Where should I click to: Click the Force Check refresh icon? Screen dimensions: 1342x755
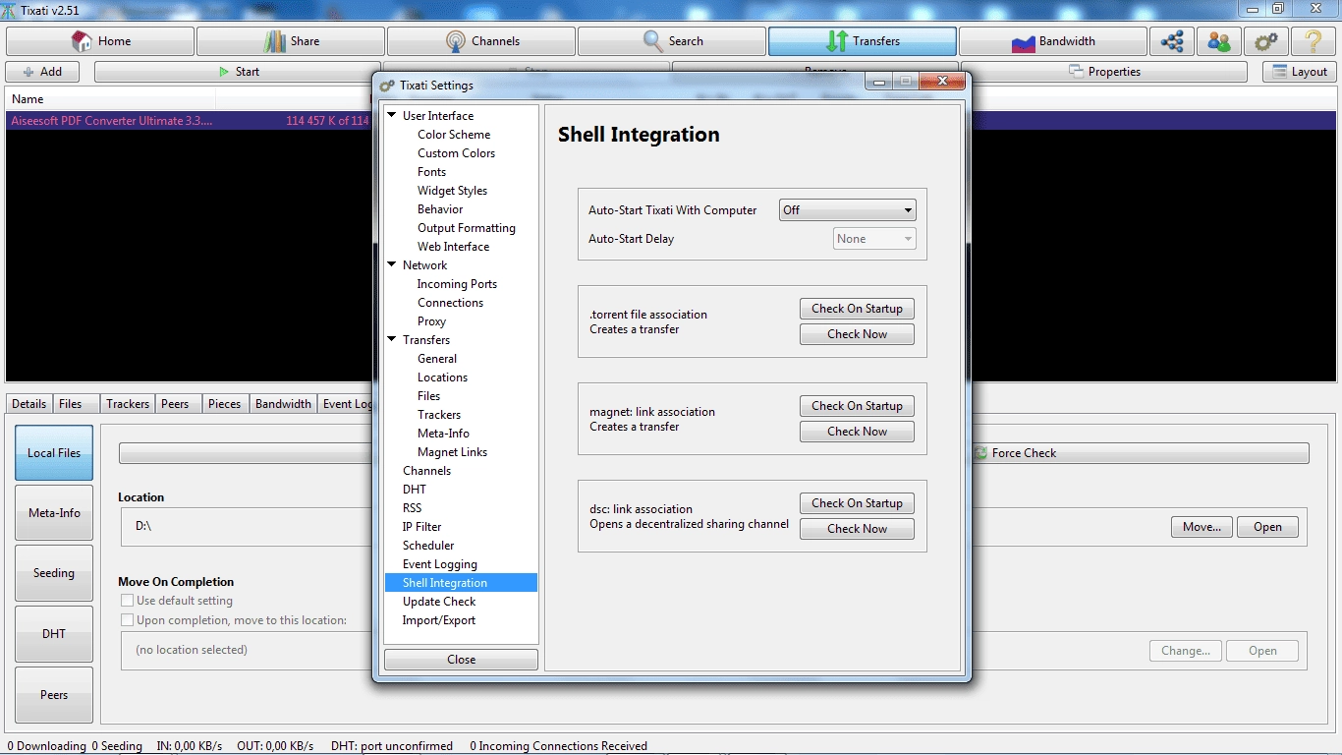(x=980, y=453)
